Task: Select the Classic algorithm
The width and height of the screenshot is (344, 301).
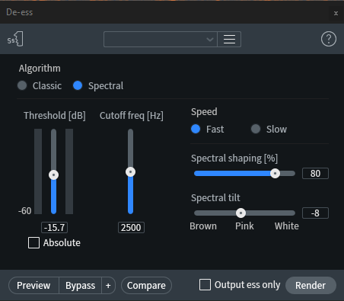Action: point(22,85)
